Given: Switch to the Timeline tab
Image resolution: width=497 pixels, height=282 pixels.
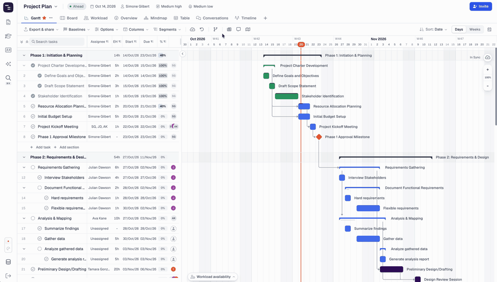Looking at the screenshot, I should (x=246, y=18).
